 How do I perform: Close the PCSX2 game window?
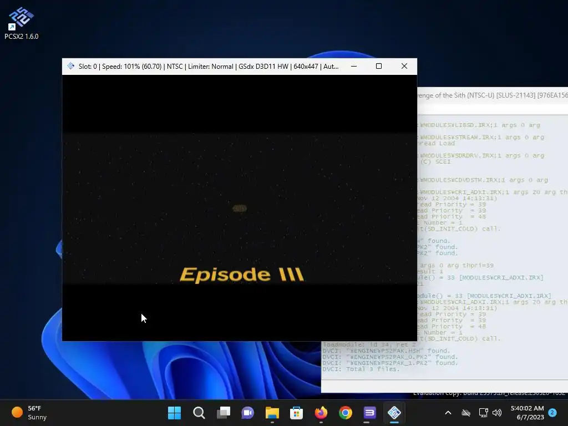tap(404, 67)
